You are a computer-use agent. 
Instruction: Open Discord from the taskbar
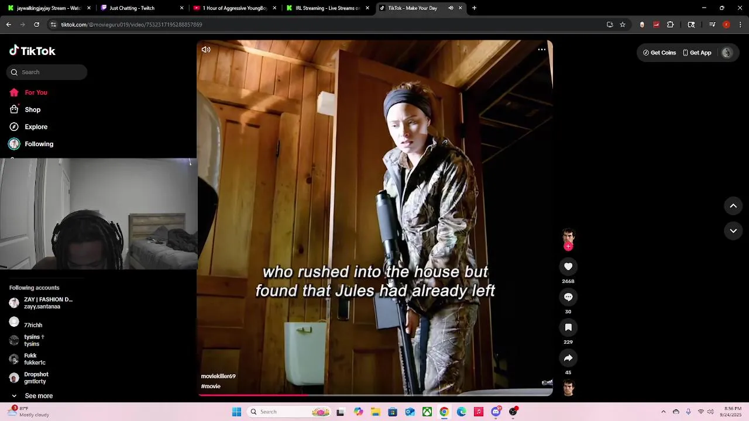coord(496,412)
